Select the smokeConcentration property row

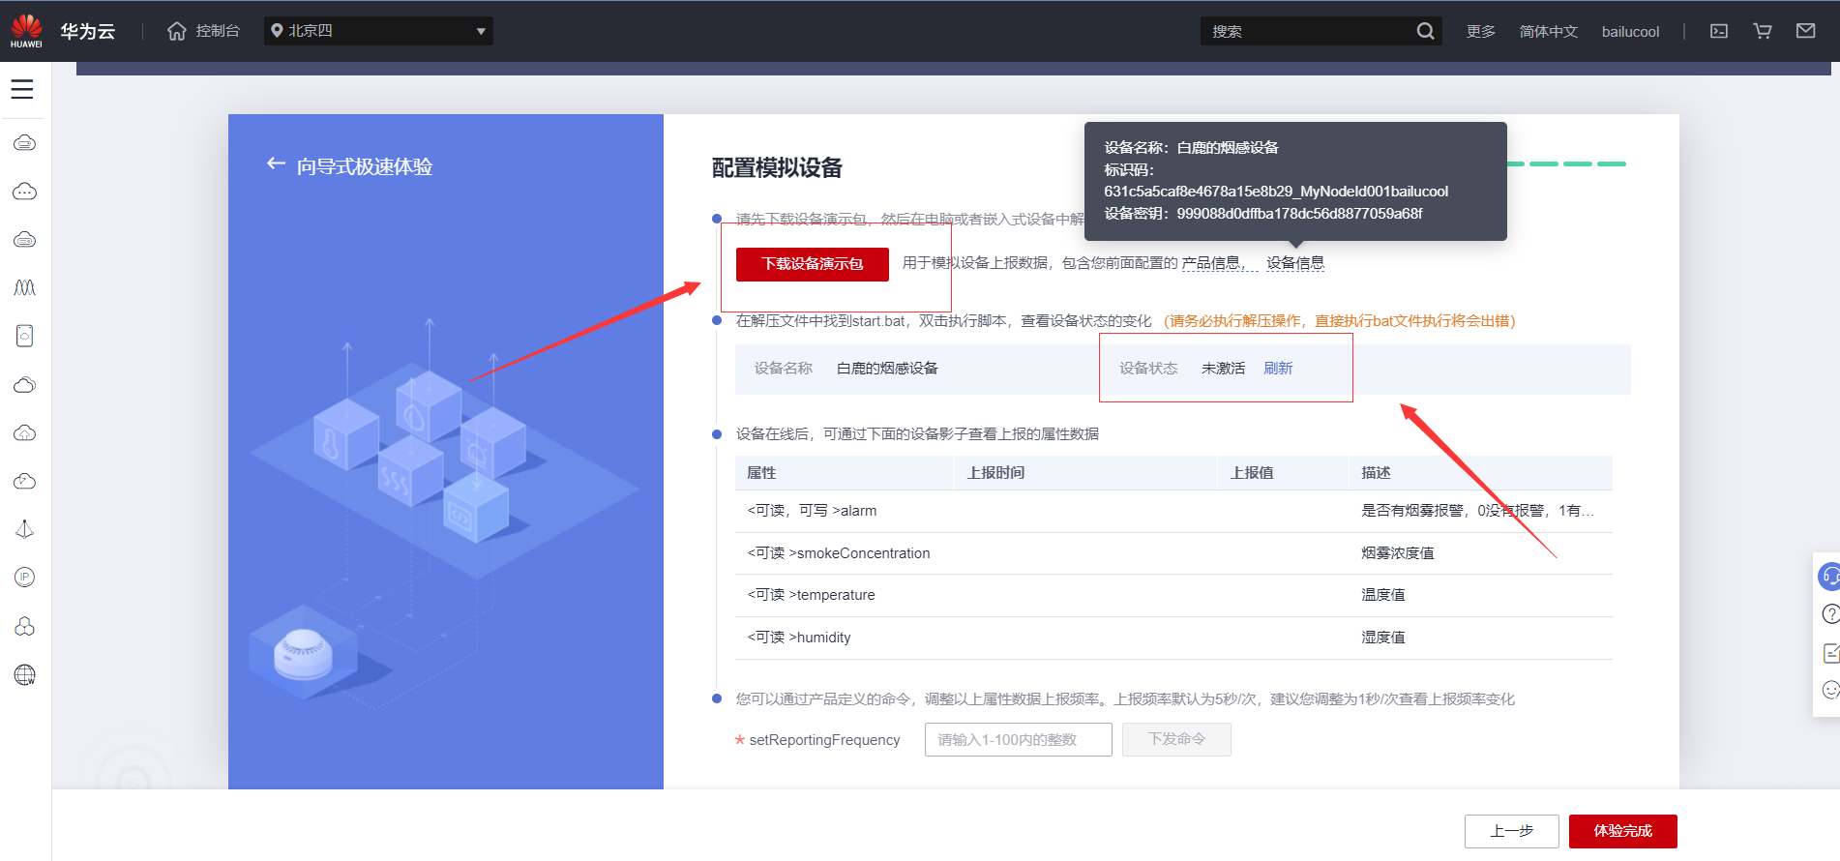click(1173, 553)
